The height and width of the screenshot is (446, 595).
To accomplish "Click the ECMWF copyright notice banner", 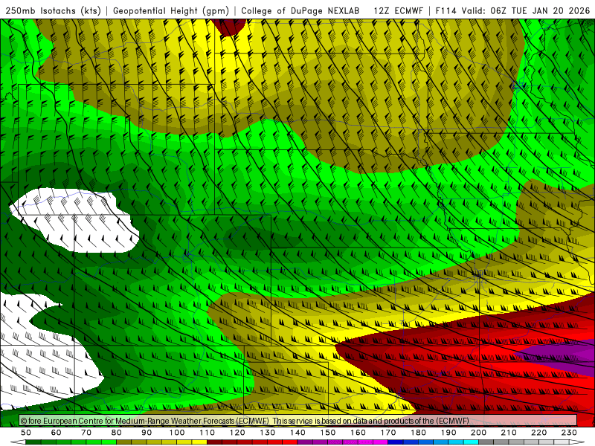I will 298,421.
